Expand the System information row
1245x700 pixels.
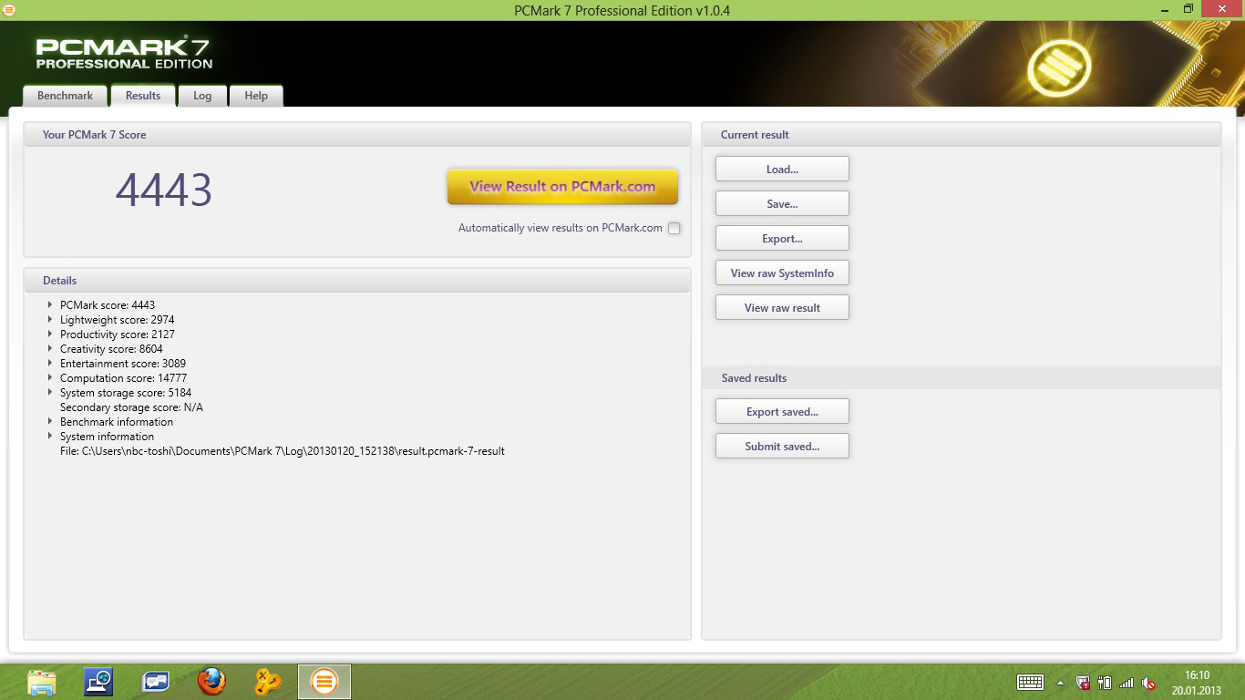pos(50,436)
